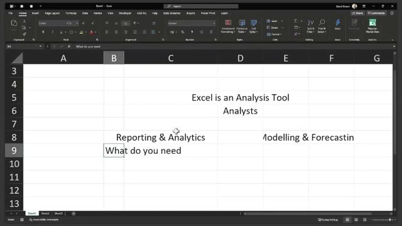
Task: Click the Percent Style icon
Action: pyautogui.click(x=183, y=32)
